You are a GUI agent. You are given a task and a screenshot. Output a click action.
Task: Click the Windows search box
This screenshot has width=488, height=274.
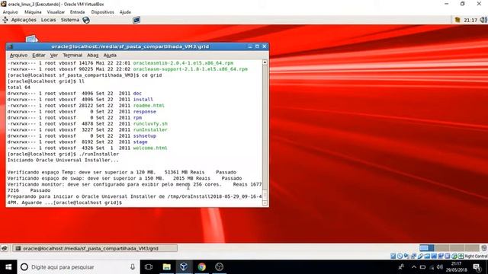[x=78, y=267]
